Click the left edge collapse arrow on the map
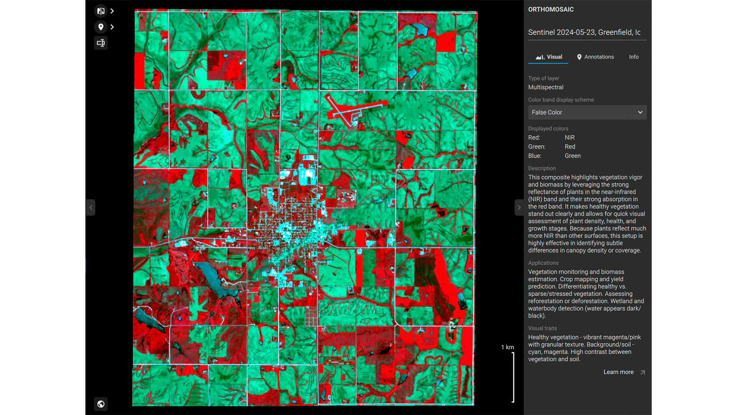 point(90,207)
